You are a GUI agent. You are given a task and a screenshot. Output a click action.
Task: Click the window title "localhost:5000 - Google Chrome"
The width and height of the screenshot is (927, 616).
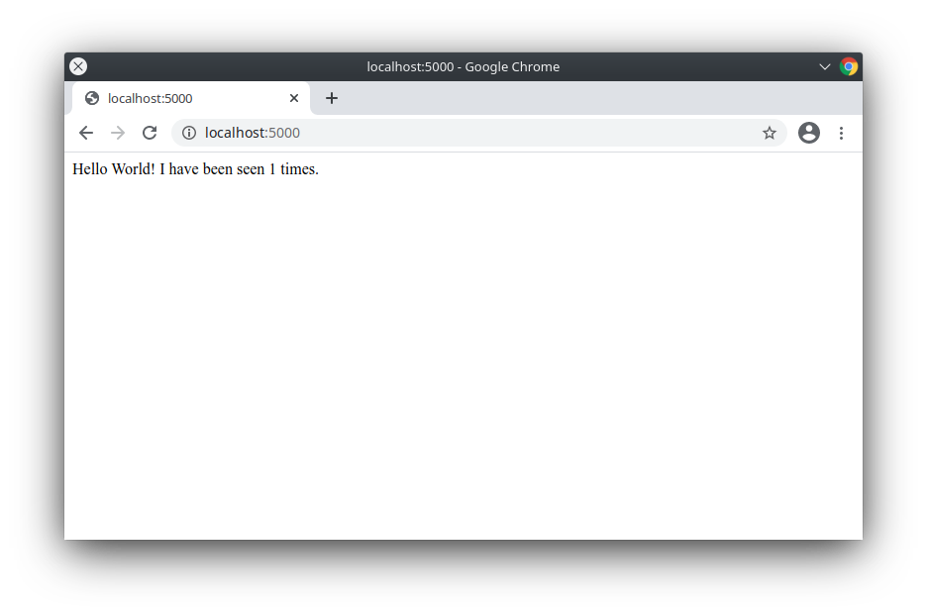coord(463,66)
